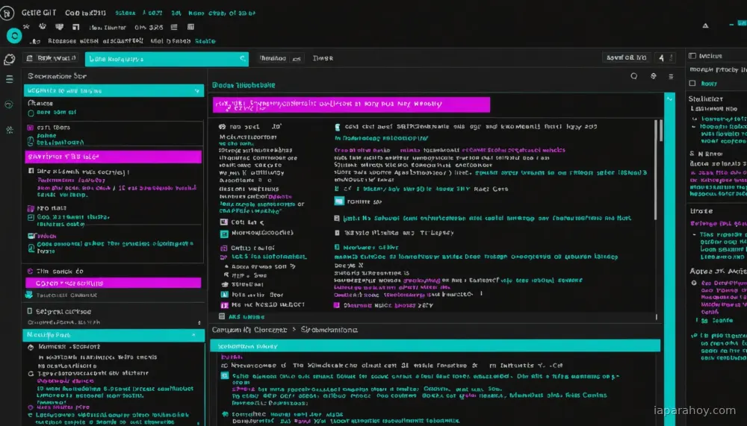
Task: Toggle the magenta checkbox on the 'cal tbers' row
Action: click(31, 128)
